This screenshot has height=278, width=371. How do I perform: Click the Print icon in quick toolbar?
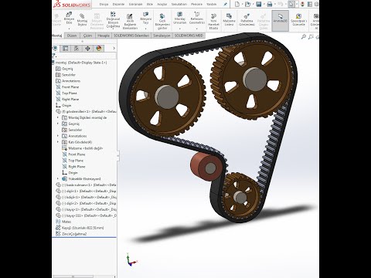coord(270,4)
